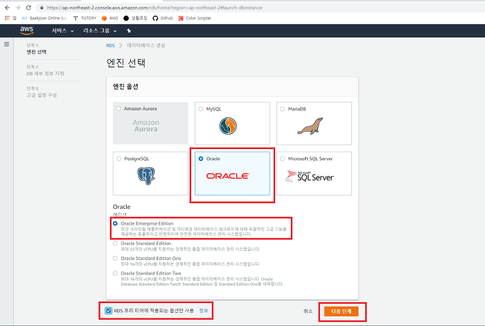This screenshot has width=485, height=326.
Task: Click the browser forward arrow
Action: 17,8
